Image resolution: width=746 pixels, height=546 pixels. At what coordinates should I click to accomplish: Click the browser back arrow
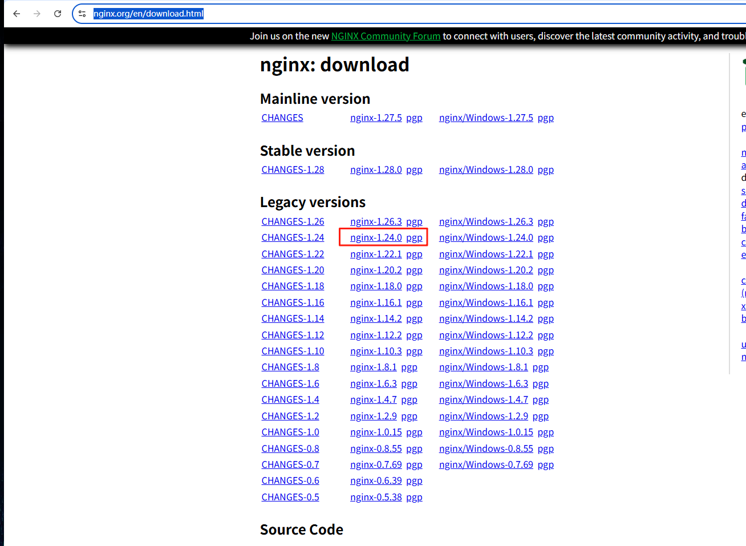[17, 14]
